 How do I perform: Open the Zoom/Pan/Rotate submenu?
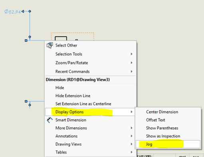[x=90, y=63]
